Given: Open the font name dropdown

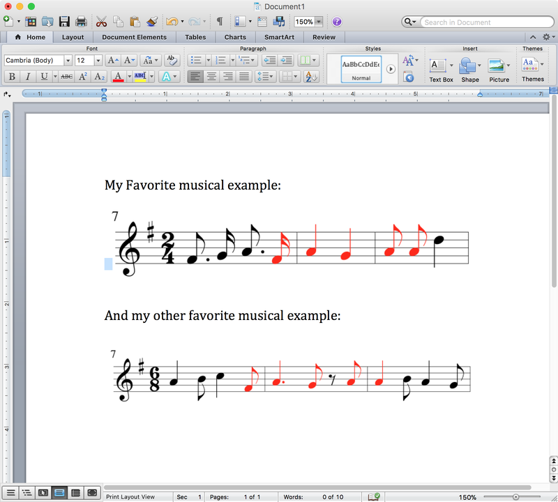Looking at the screenshot, I should [x=68, y=61].
